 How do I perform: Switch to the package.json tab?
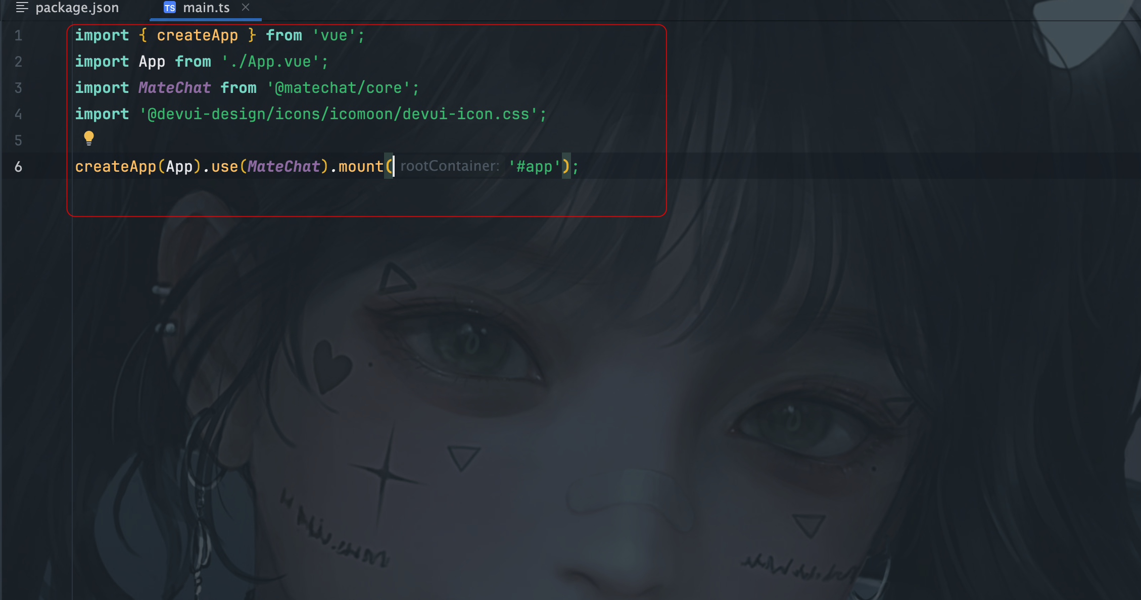68,8
